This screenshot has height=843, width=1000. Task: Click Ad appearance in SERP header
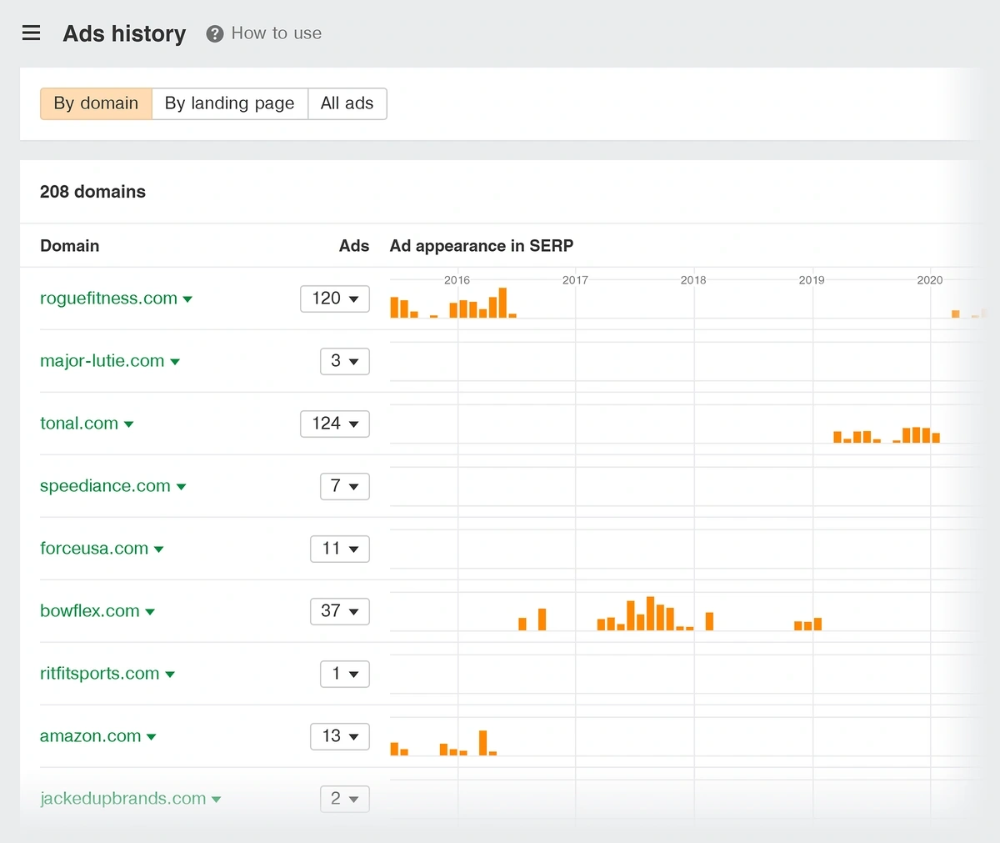482,246
